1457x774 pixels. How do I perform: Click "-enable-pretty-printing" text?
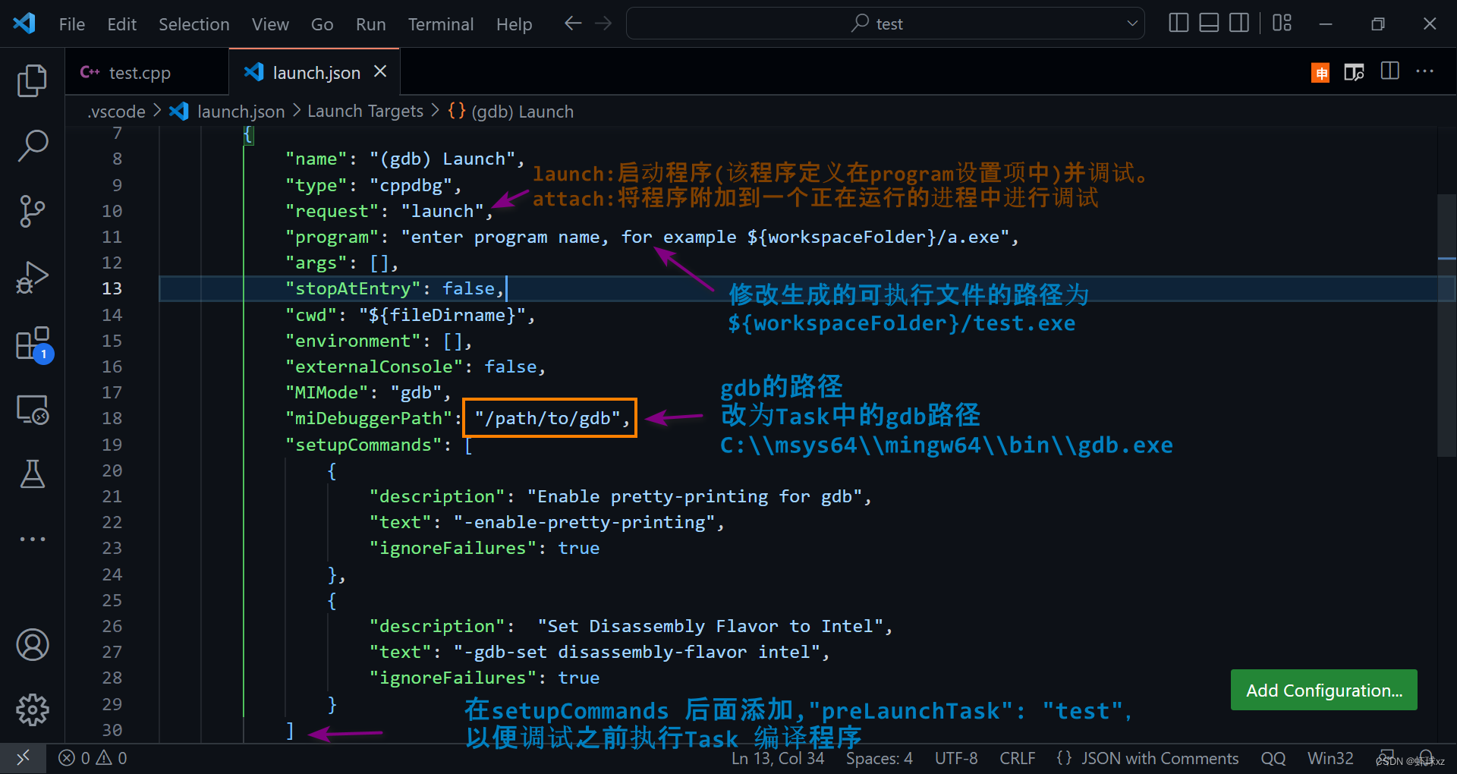[x=584, y=522]
